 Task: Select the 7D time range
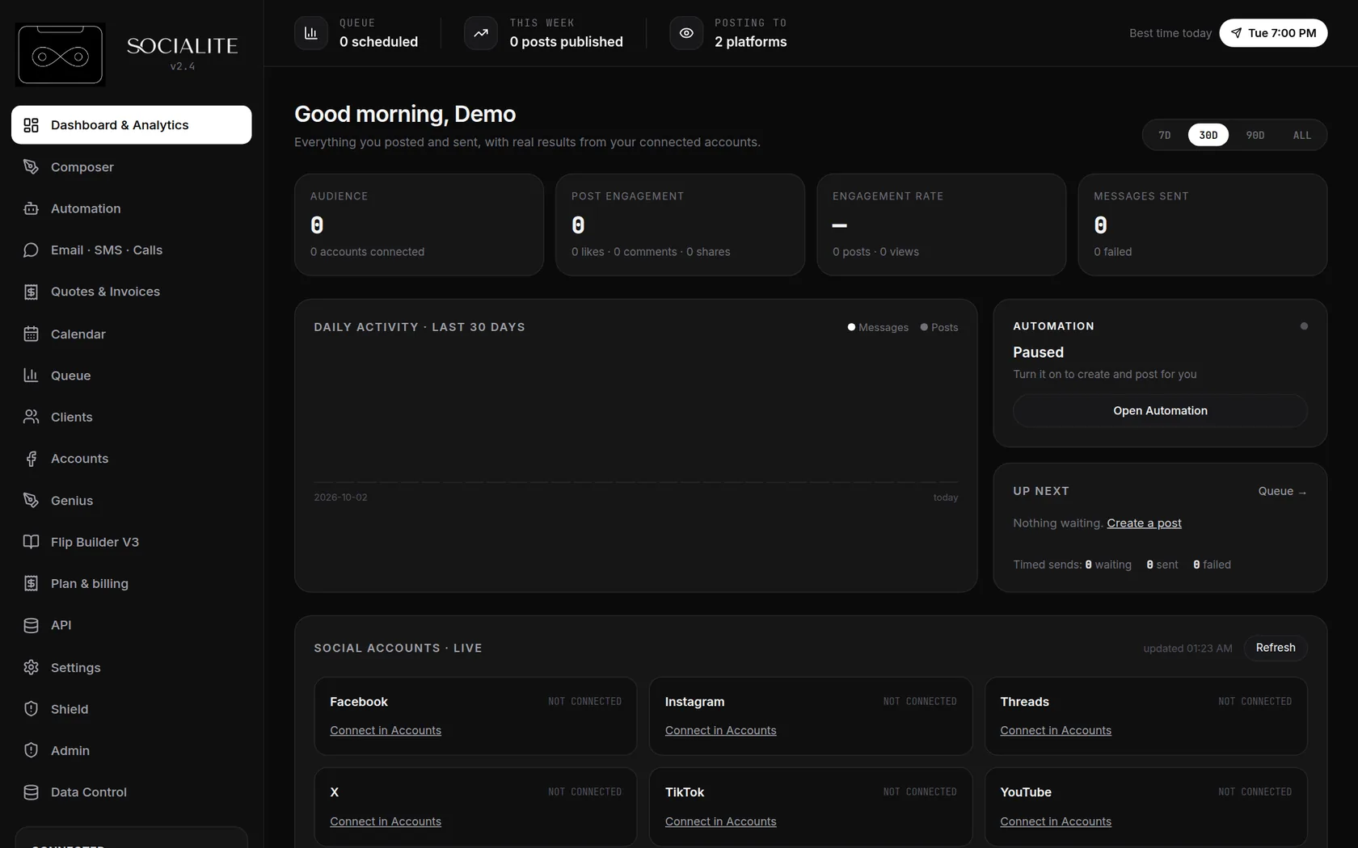click(1164, 135)
